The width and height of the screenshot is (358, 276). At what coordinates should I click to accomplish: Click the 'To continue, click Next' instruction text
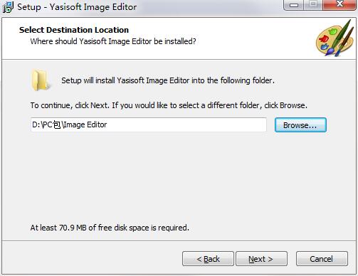coord(169,105)
